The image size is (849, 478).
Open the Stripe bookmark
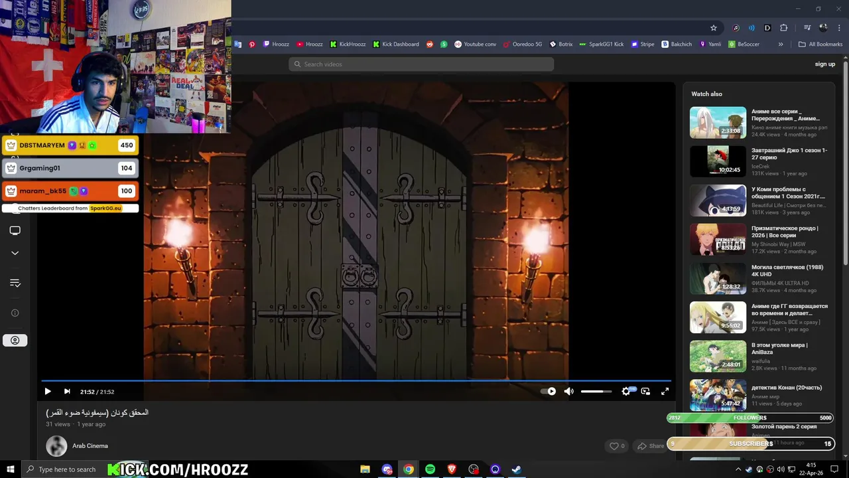[x=643, y=44]
